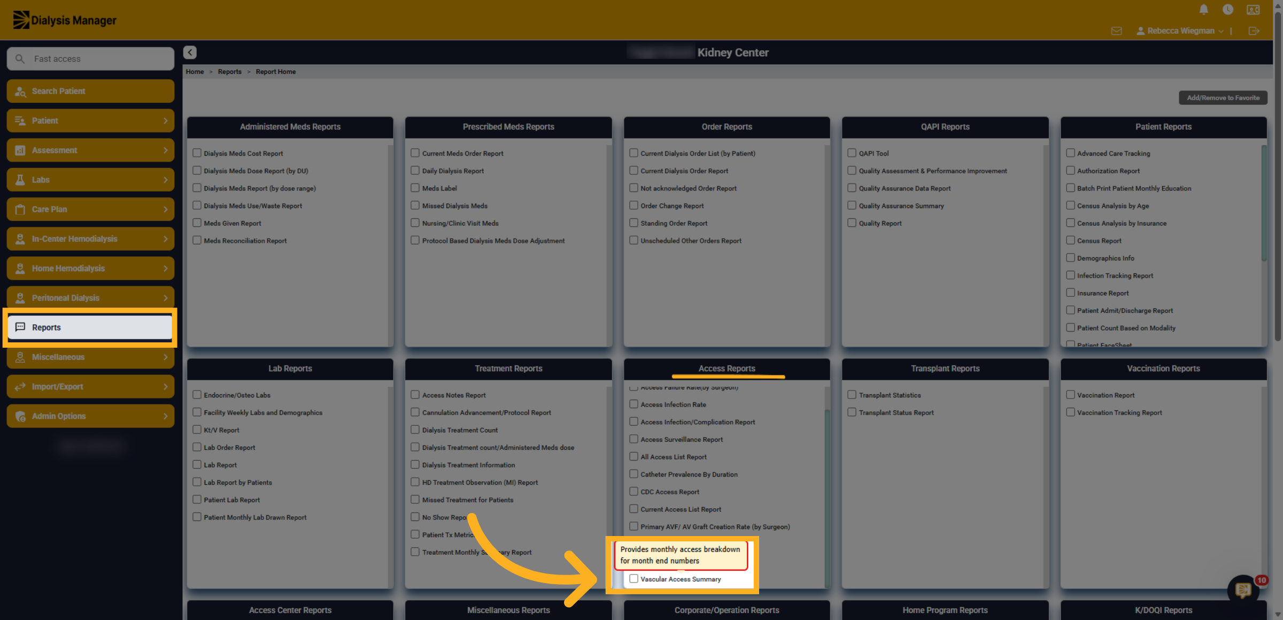Click the Add/Remove to Favorite button
Screen dimensions: 1283x620
click(1223, 98)
